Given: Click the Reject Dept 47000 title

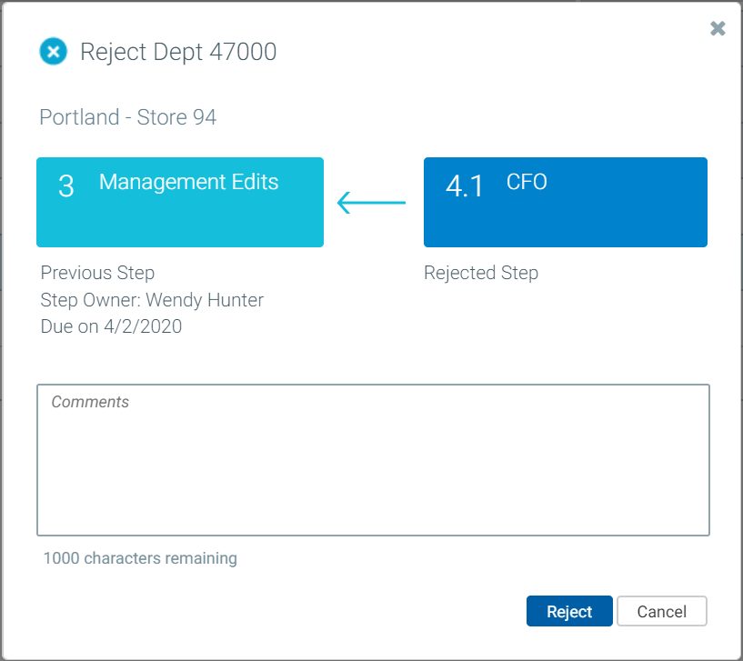Looking at the screenshot, I should 178,52.
